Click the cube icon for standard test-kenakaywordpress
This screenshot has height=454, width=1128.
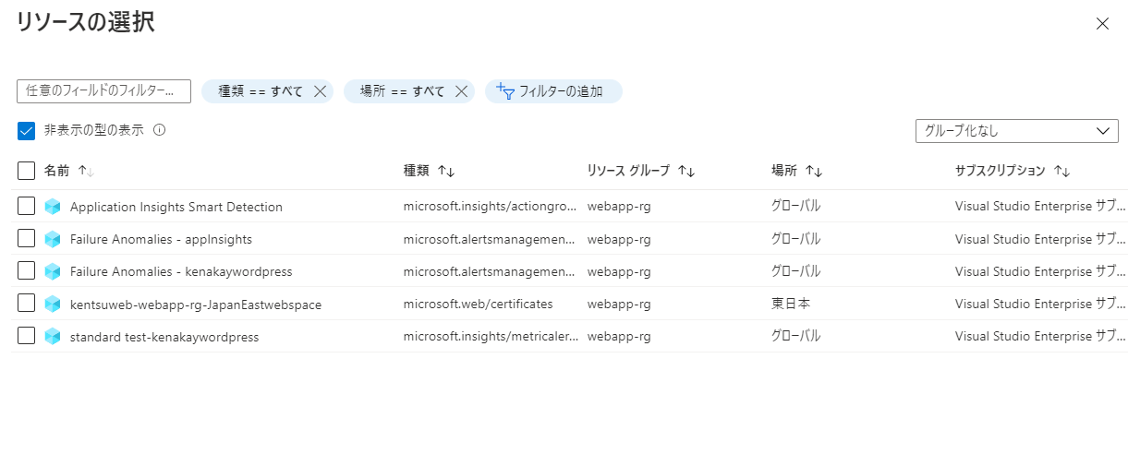(53, 337)
